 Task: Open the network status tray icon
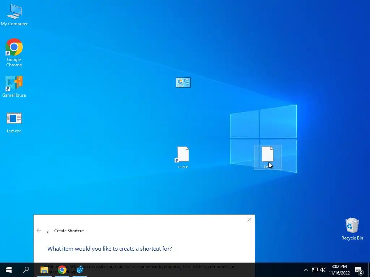[315, 270]
